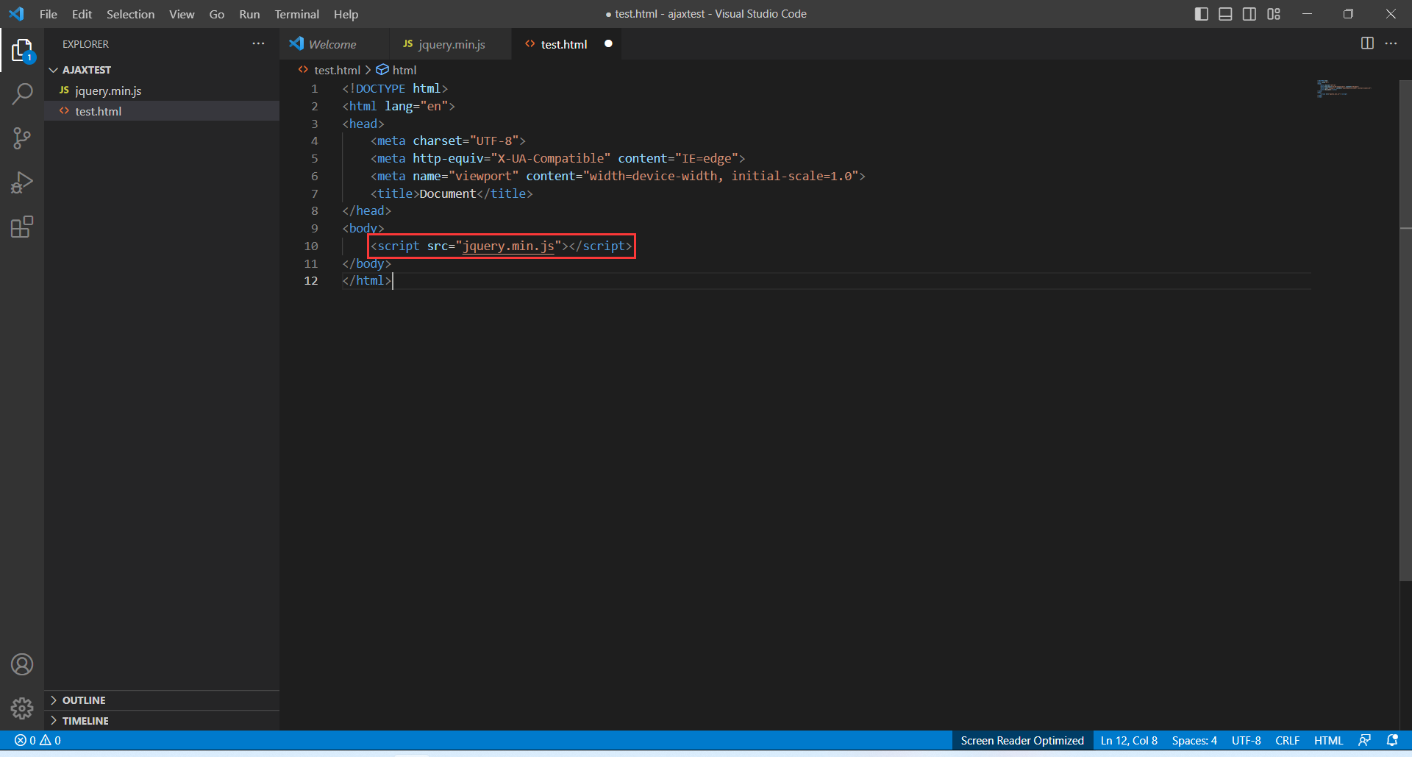This screenshot has width=1412, height=757.
Task: Open the Selection menu
Action: pos(130,14)
